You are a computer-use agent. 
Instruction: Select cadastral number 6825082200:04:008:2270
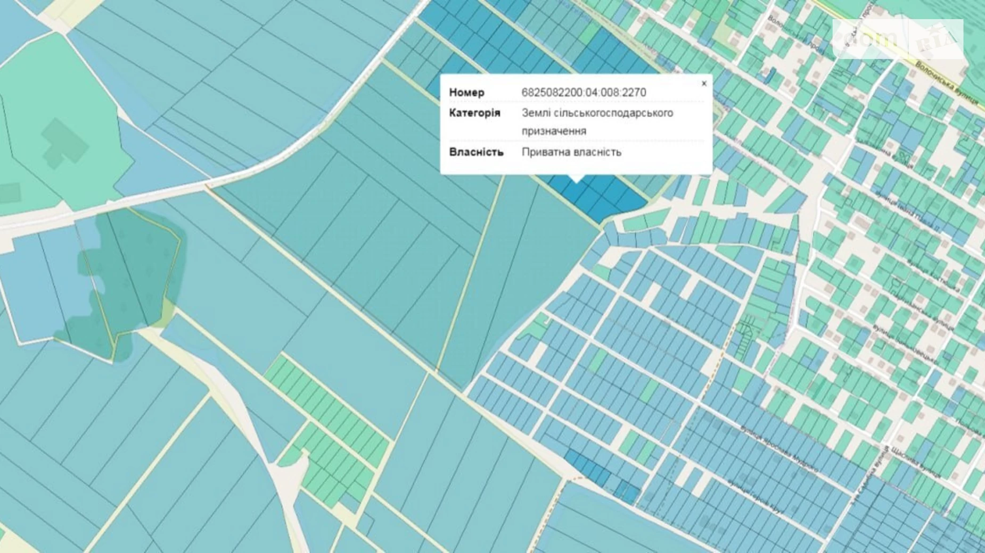tap(584, 93)
